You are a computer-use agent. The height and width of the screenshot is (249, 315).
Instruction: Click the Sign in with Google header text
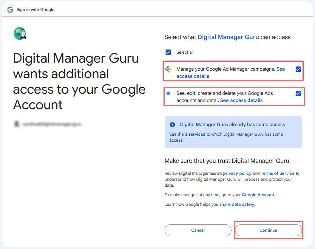point(35,10)
